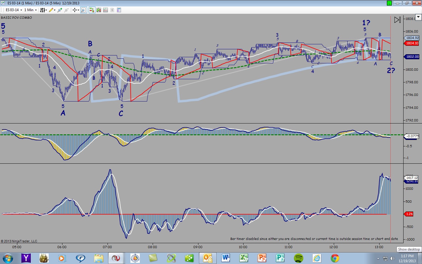Click the 06:00 time axis label

[x=62, y=247]
